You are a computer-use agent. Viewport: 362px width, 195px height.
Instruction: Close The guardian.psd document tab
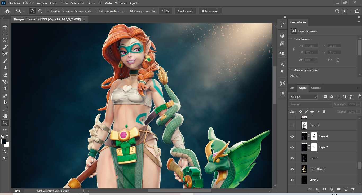(x=84, y=19)
